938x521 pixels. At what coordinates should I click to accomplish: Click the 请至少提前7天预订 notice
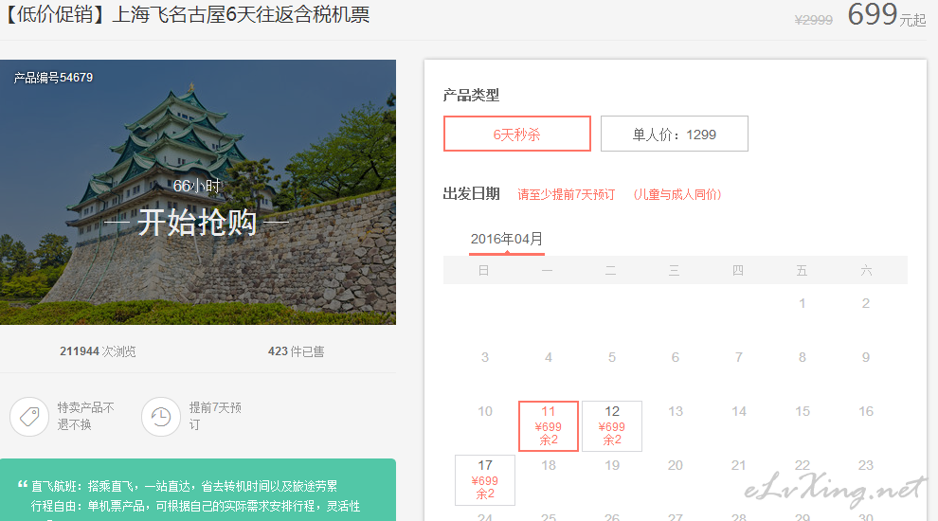566,194
